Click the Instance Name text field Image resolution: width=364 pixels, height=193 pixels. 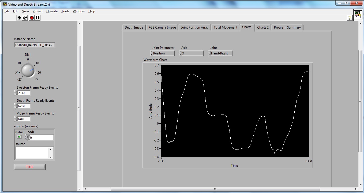[35, 45]
